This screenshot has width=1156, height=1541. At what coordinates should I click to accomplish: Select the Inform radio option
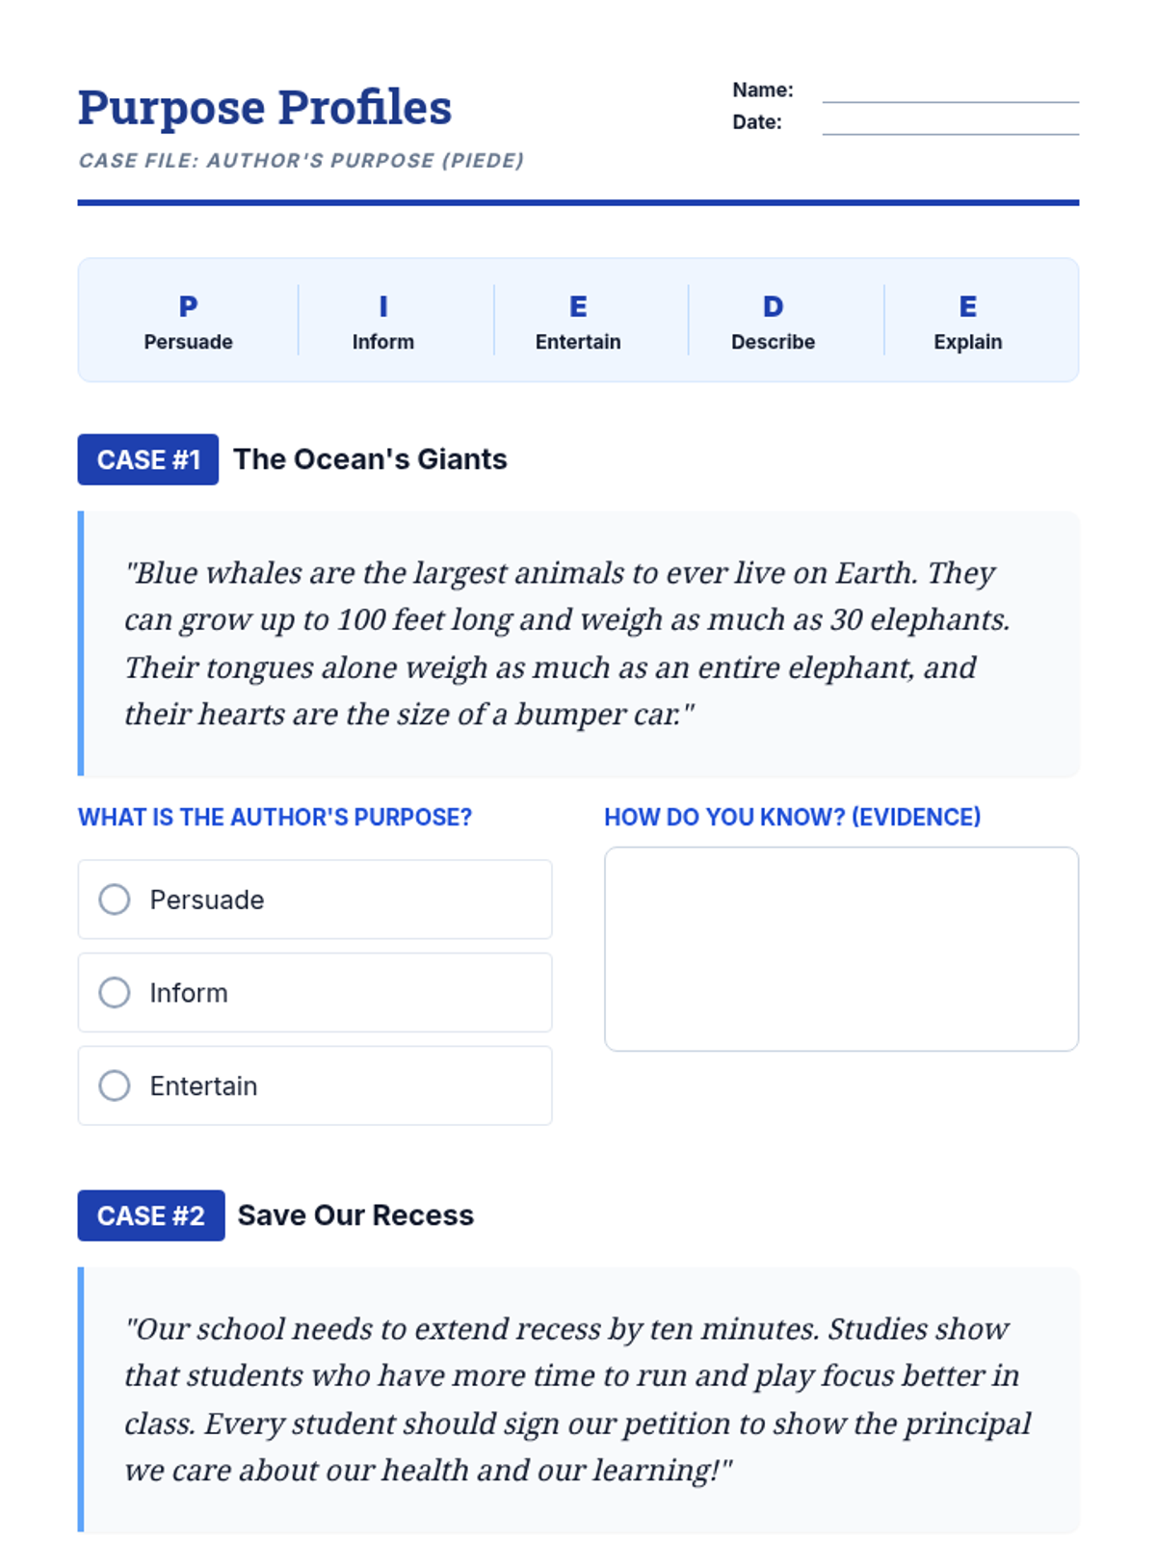tap(315, 993)
